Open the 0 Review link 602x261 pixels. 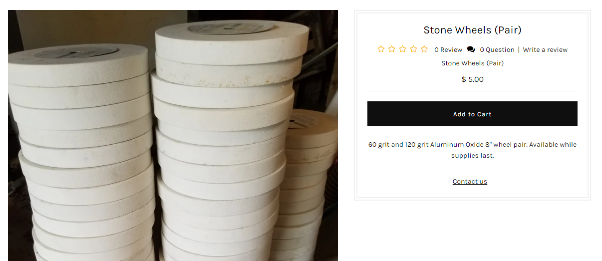[x=448, y=50]
